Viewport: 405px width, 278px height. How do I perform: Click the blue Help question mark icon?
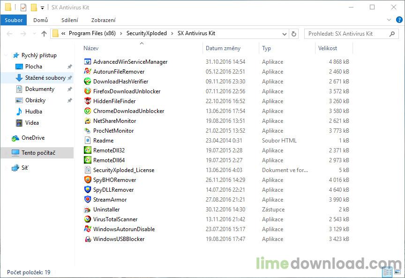pos(398,20)
